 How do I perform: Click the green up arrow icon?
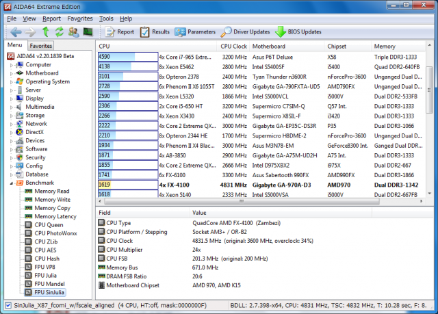(x=46, y=32)
